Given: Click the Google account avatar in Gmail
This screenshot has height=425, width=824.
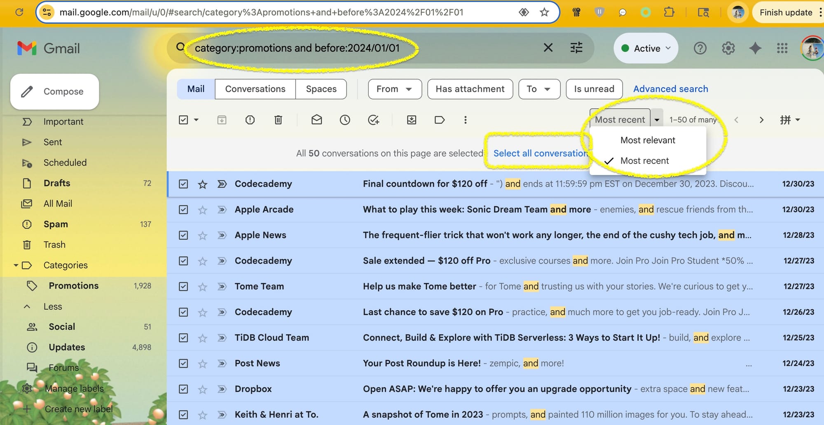Looking at the screenshot, I should pyautogui.click(x=812, y=48).
